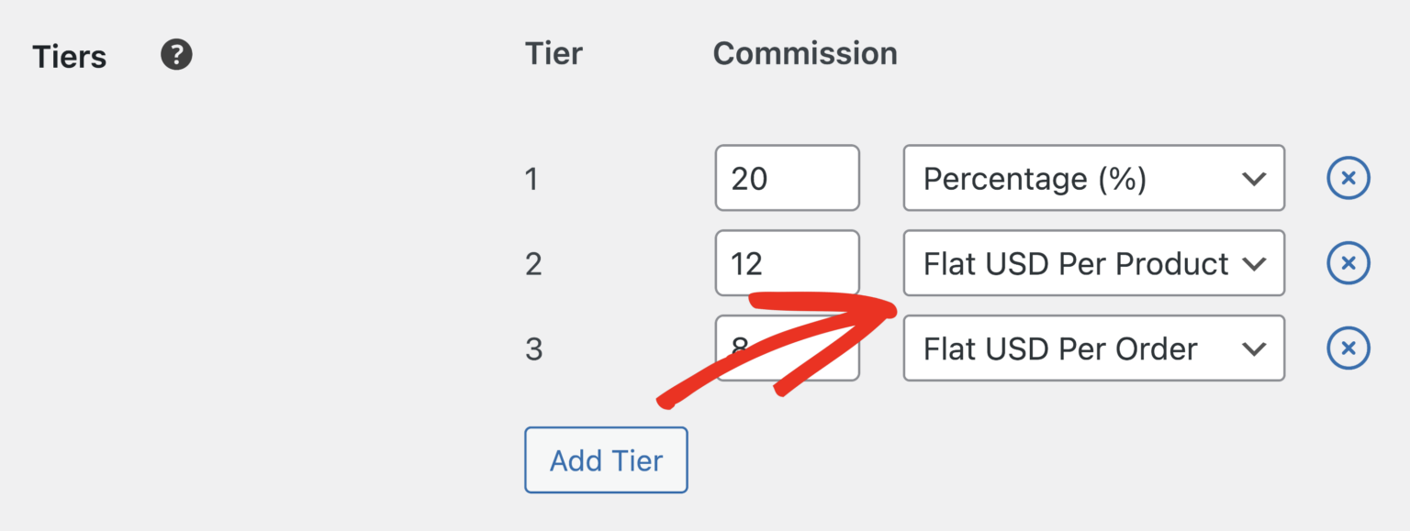The image size is (1410, 531).
Task: Click the Commission column header
Action: 804,53
